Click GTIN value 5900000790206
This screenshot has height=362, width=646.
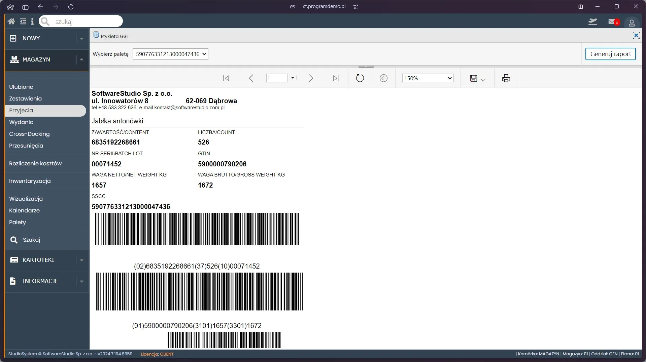click(x=222, y=164)
